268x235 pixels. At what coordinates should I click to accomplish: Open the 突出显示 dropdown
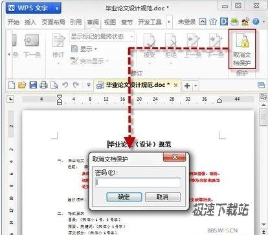click(89, 61)
